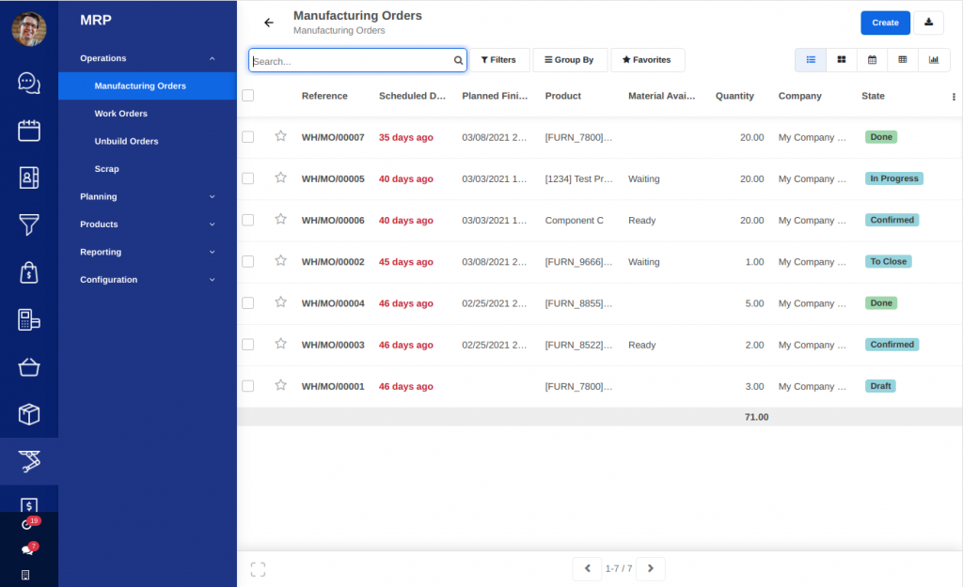Screen dimensions: 963x587
Task: Open the Calendar app icon
Action: (x=28, y=131)
